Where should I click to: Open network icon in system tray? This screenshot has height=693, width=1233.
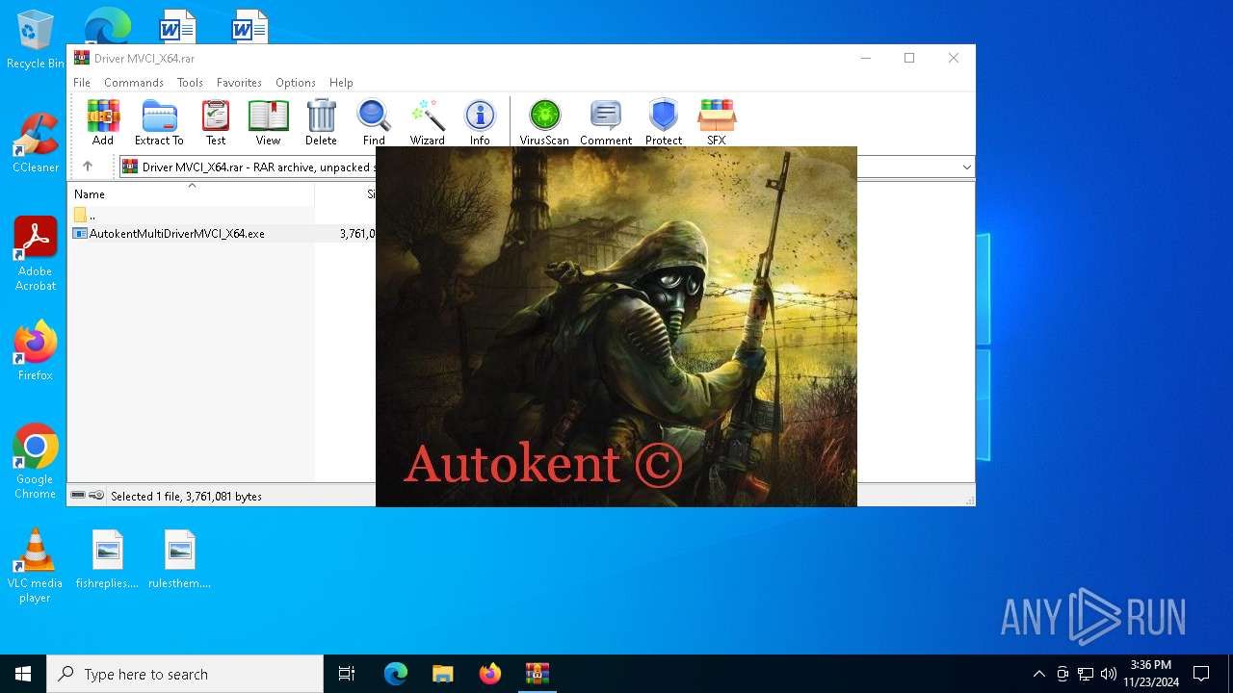(1086, 674)
